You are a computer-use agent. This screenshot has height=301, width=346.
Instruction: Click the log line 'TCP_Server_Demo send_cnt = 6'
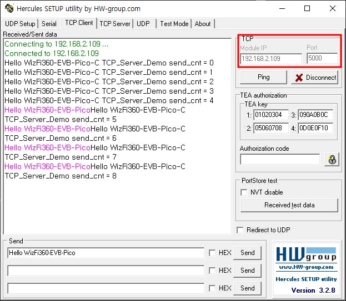click(x=61, y=138)
